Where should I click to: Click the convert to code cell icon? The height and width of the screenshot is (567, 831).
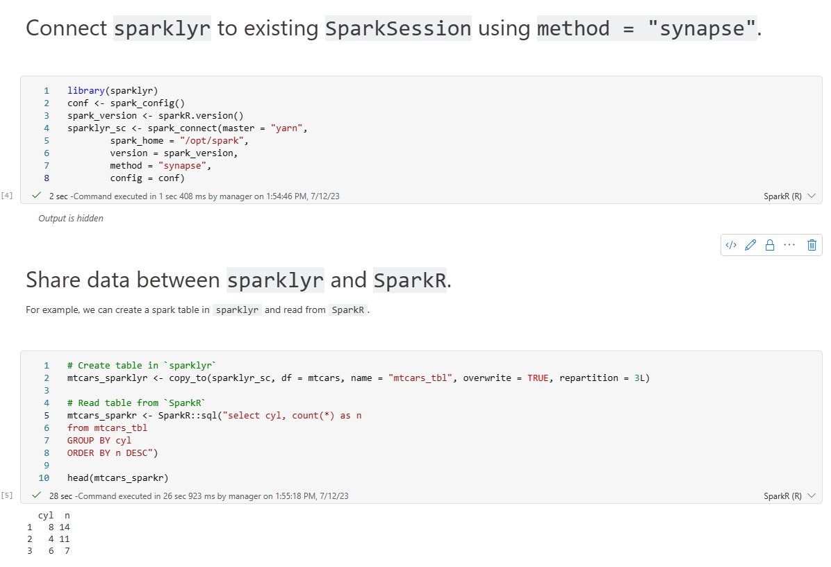tap(731, 244)
